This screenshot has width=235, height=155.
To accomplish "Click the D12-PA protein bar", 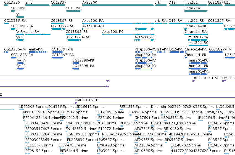I will (x=176, y=52).
